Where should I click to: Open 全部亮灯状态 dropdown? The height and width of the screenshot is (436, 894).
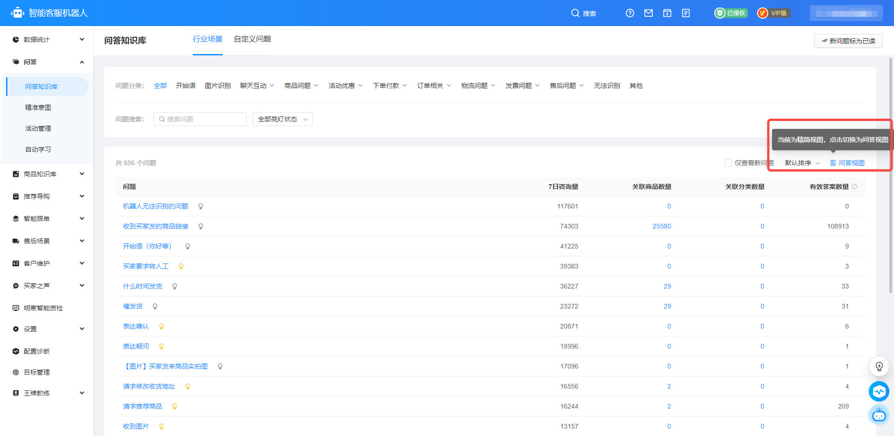[283, 119]
